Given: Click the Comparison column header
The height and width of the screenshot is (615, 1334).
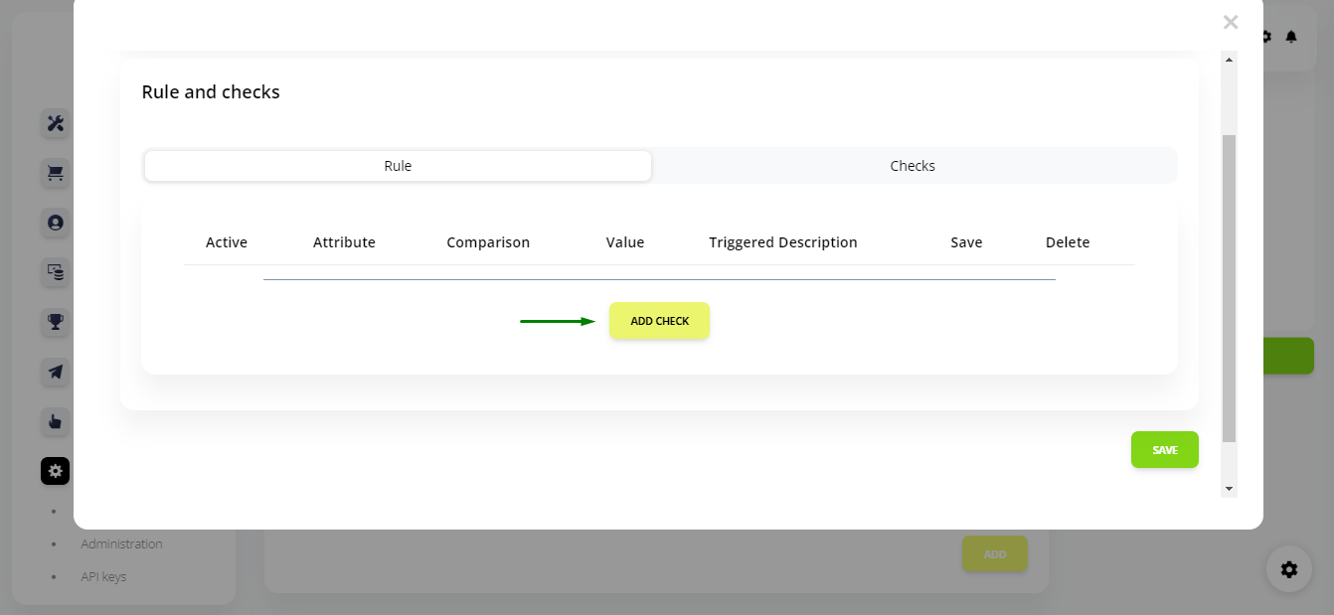Looking at the screenshot, I should point(488,242).
